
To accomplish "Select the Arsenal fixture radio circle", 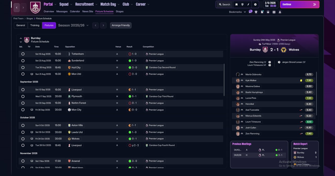I will pos(23,161).
